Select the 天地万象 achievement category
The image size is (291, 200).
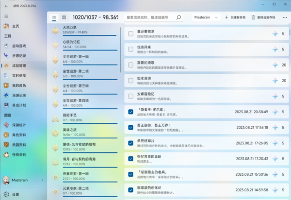pos(85,30)
